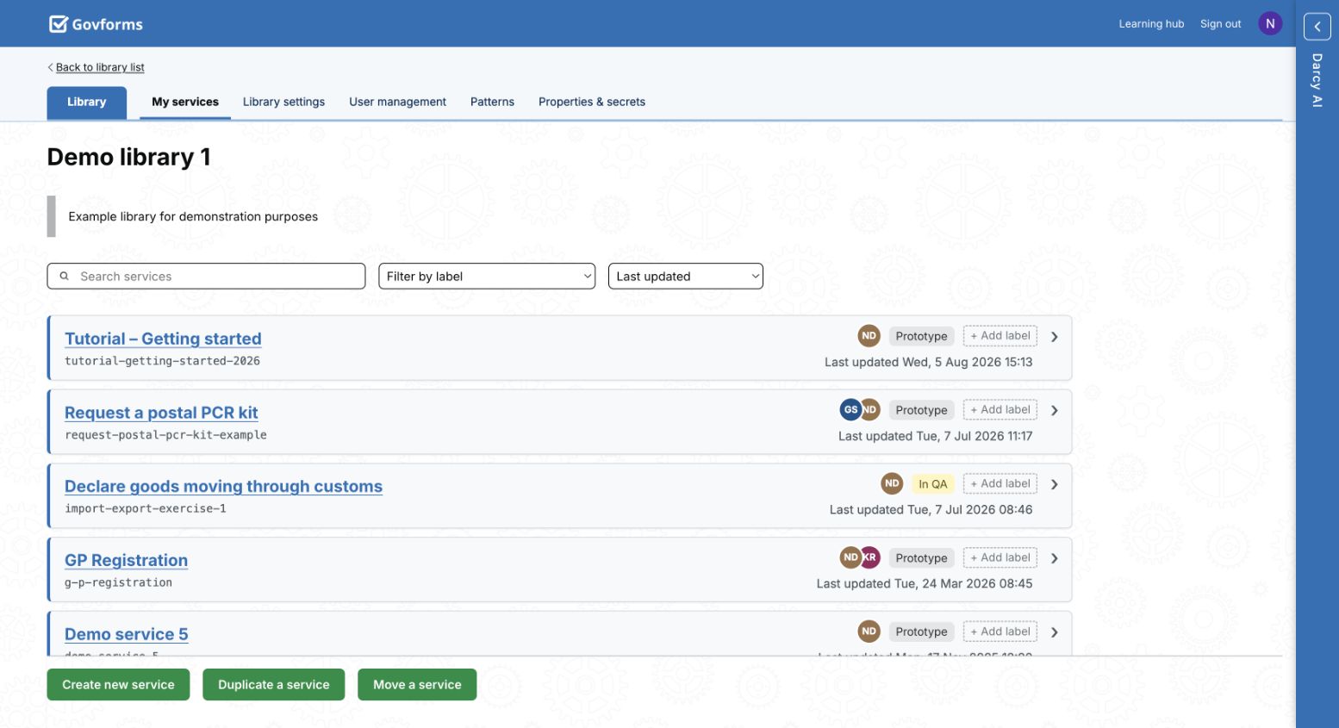Click Prototype label on Tutorial row
Image resolution: width=1339 pixels, height=728 pixels.
pos(921,336)
